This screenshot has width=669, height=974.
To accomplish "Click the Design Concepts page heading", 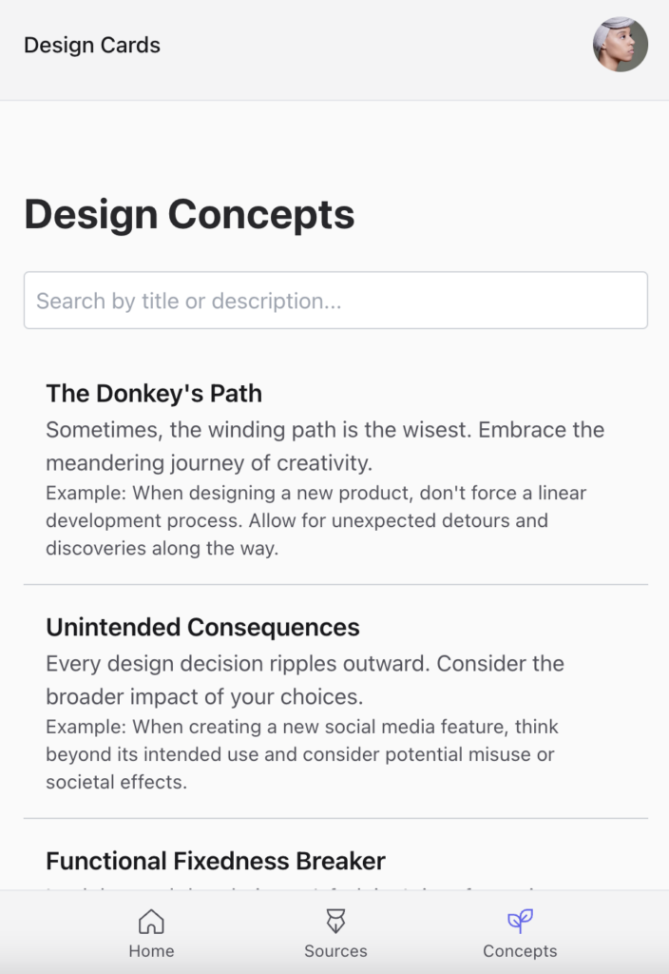I will pyautogui.click(x=189, y=214).
